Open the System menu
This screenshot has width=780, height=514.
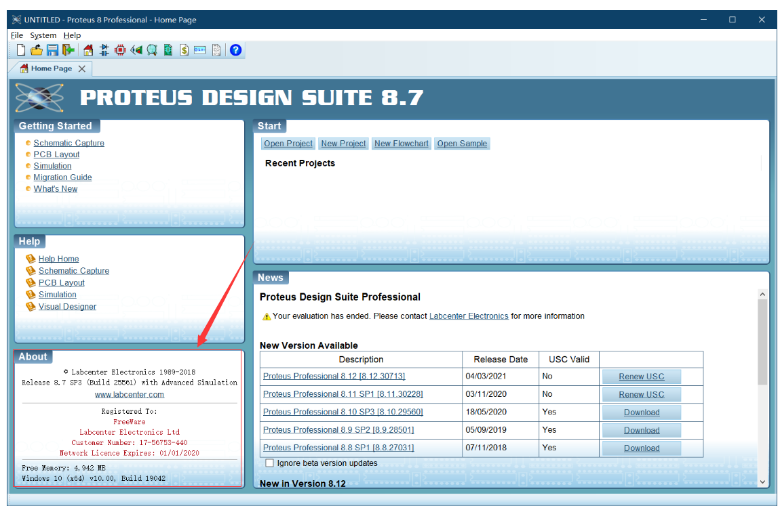click(x=43, y=35)
